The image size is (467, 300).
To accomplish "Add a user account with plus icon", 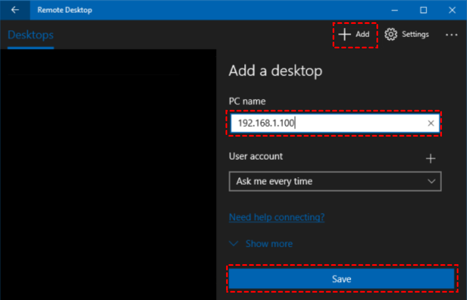I will [431, 159].
